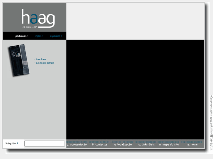Click the LEGALLIANCE tagline under the logo
The width and height of the screenshot is (213, 159).
pyautogui.click(x=29, y=27)
